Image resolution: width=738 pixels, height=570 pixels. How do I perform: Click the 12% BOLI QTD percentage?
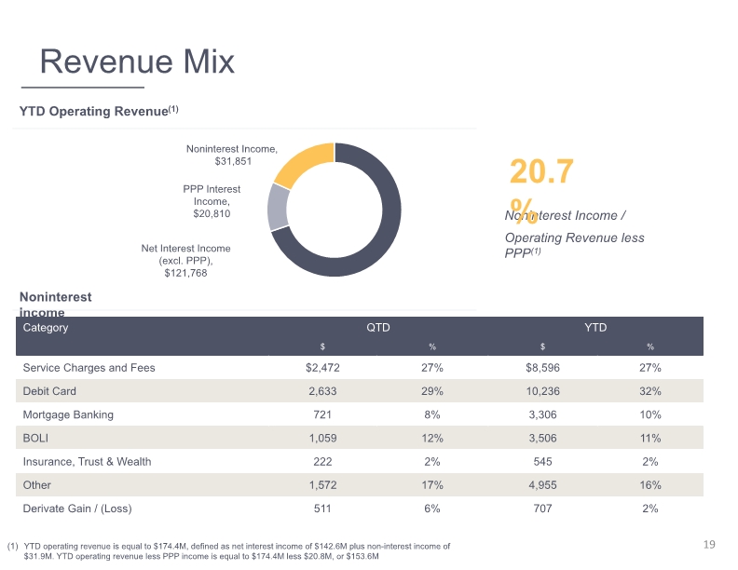[432, 439]
